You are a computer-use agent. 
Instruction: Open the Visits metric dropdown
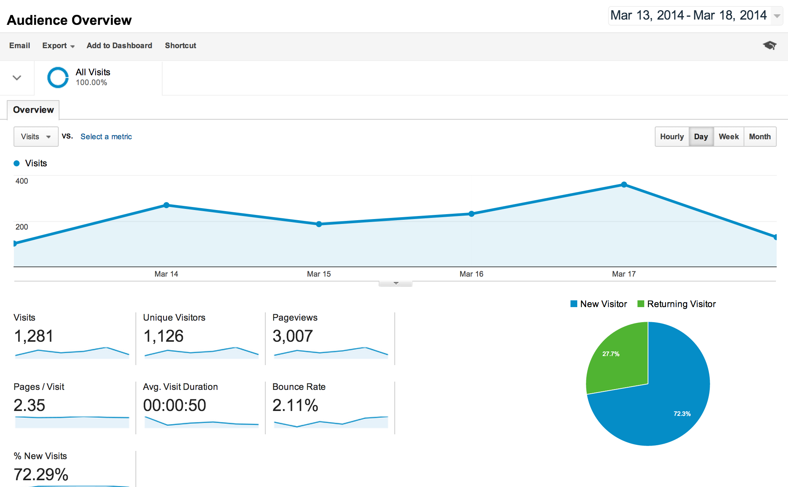36,137
